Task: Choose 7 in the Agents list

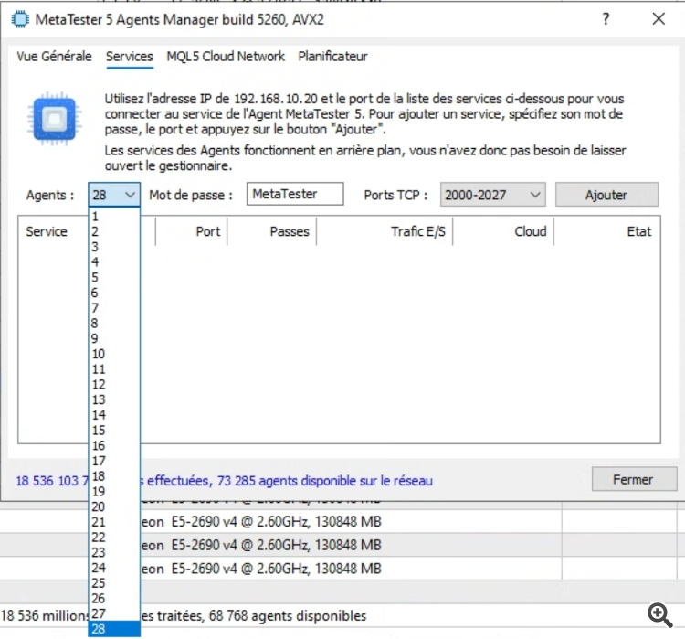Action: (114, 308)
